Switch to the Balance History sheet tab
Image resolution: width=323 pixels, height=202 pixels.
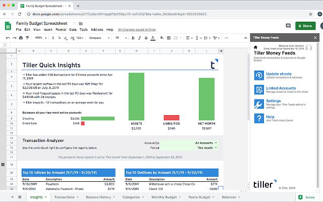click(100, 197)
